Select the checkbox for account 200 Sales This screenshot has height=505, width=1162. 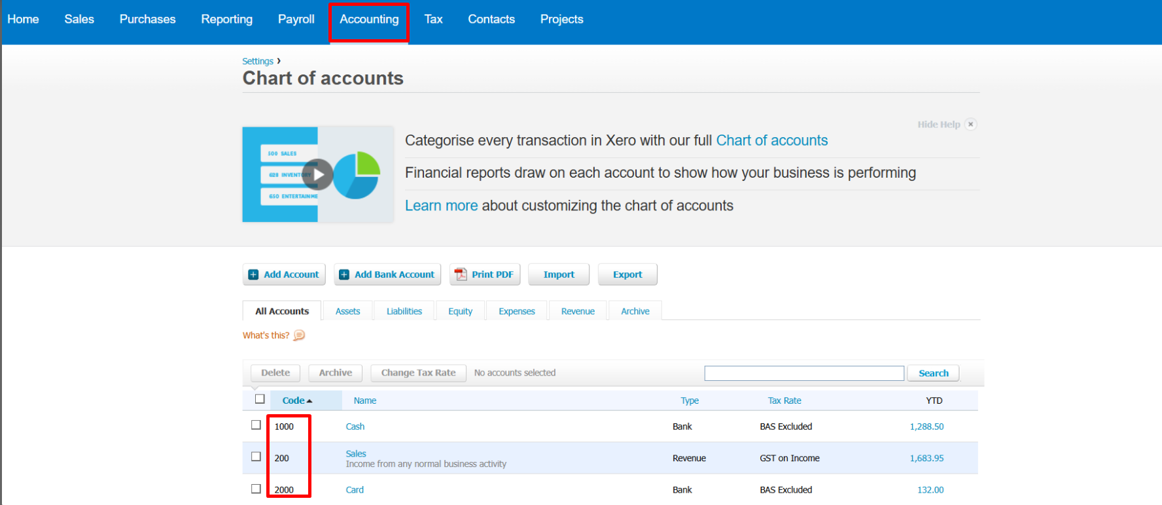[x=256, y=457]
